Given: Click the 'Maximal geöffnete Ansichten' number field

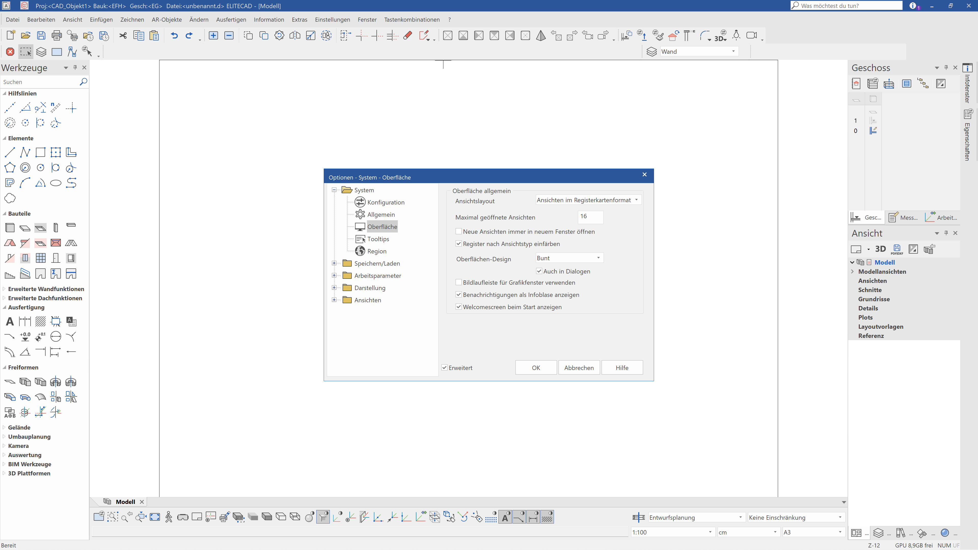Looking at the screenshot, I should (590, 217).
